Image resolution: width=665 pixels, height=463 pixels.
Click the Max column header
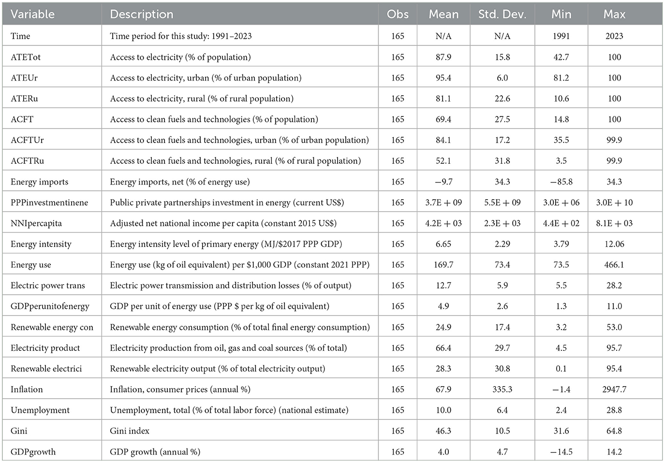click(614, 14)
